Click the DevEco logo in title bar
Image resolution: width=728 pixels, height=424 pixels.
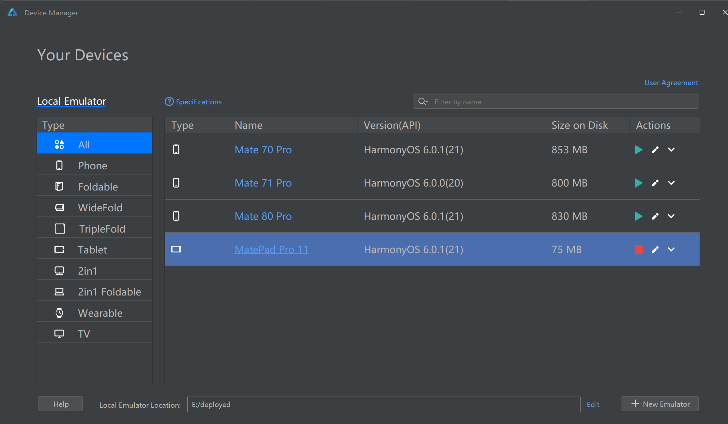tap(12, 13)
